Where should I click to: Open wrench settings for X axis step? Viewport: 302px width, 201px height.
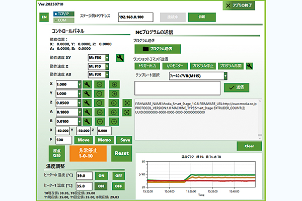pos(87,84)
